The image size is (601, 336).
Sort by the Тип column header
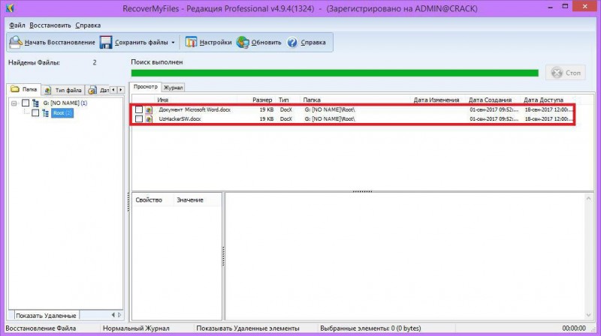[x=284, y=100]
